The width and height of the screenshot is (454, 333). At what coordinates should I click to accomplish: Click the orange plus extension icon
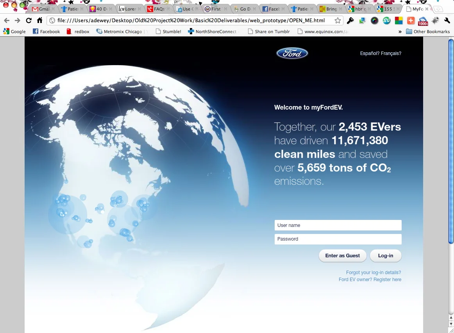411,21
